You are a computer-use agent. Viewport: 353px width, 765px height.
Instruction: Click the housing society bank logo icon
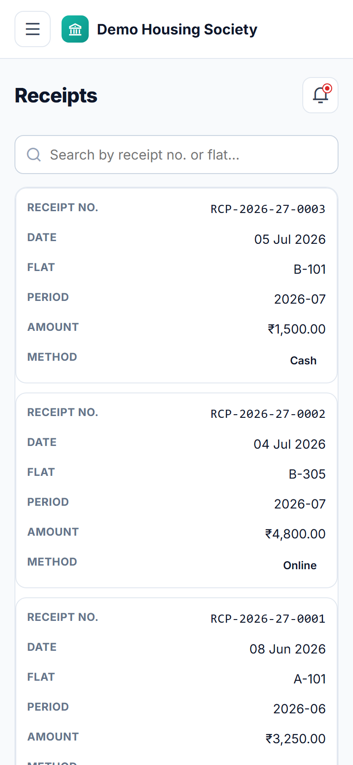(75, 29)
